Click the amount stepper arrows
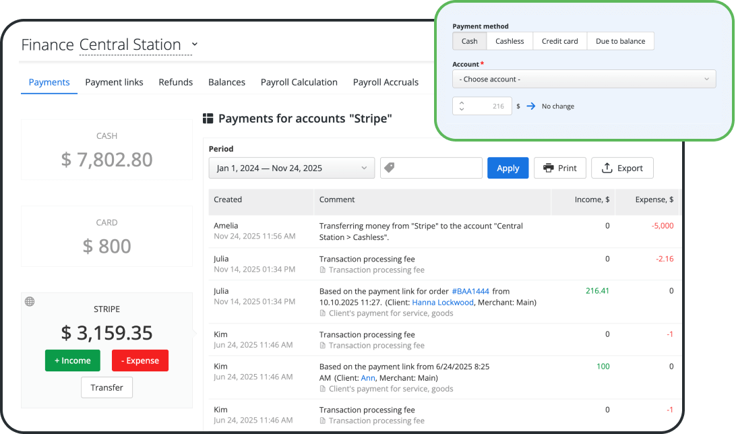 point(462,106)
